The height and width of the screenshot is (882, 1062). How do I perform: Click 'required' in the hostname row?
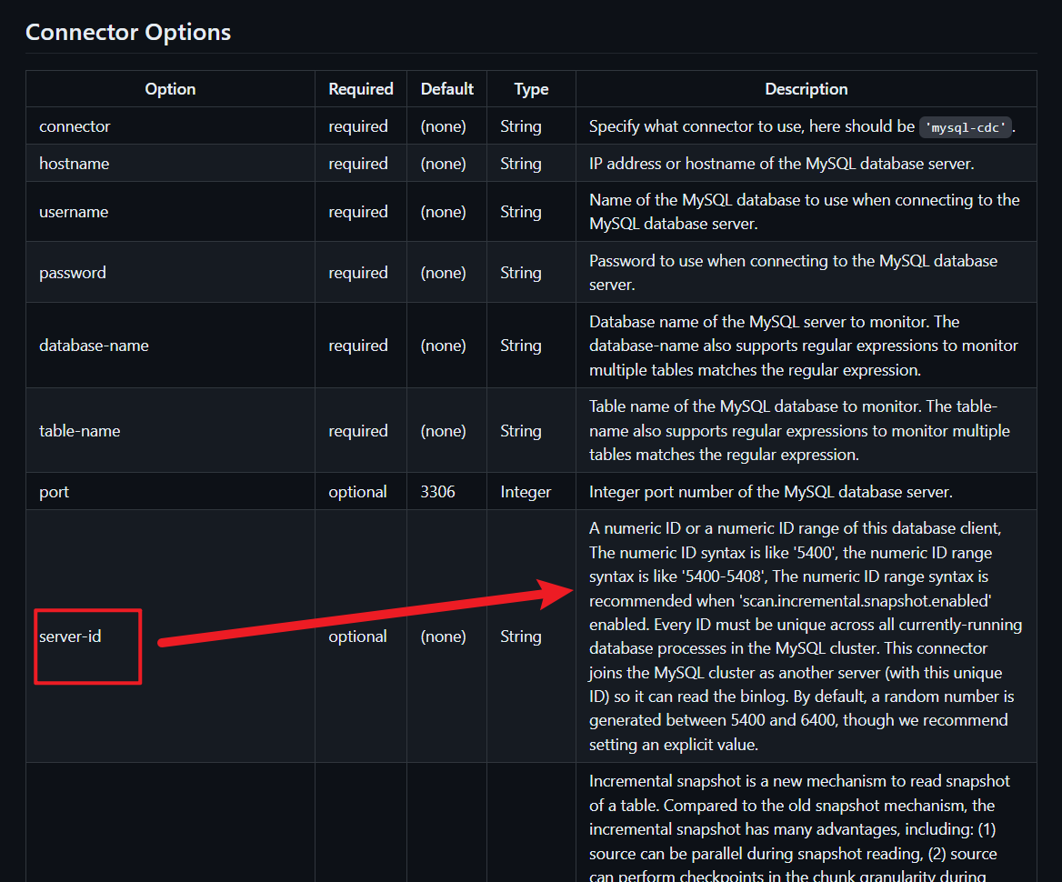[357, 164]
